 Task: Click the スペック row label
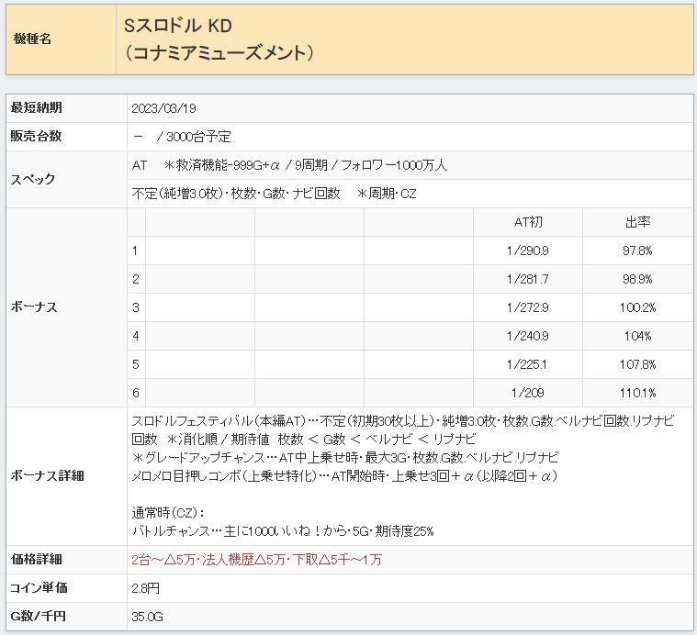point(32,180)
